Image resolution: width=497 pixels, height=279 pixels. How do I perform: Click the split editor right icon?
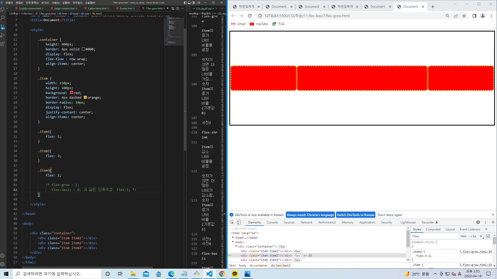tap(178, 8)
